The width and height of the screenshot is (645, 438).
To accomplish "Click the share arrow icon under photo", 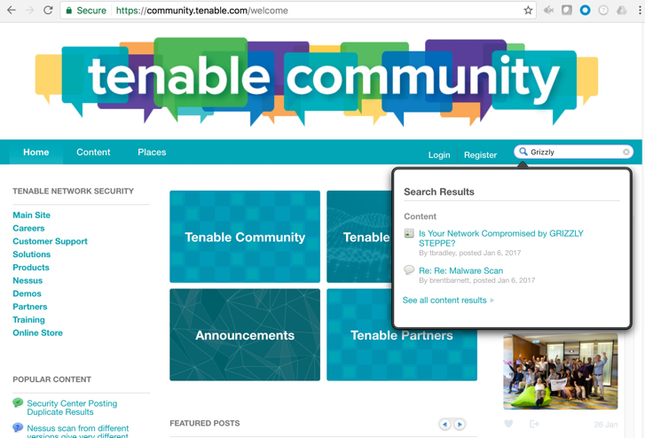I will pyautogui.click(x=534, y=424).
